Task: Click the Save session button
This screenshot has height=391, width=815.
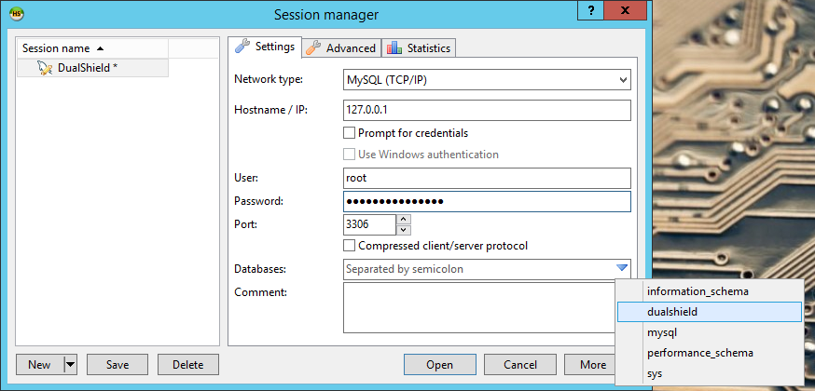Action: (117, 365)
